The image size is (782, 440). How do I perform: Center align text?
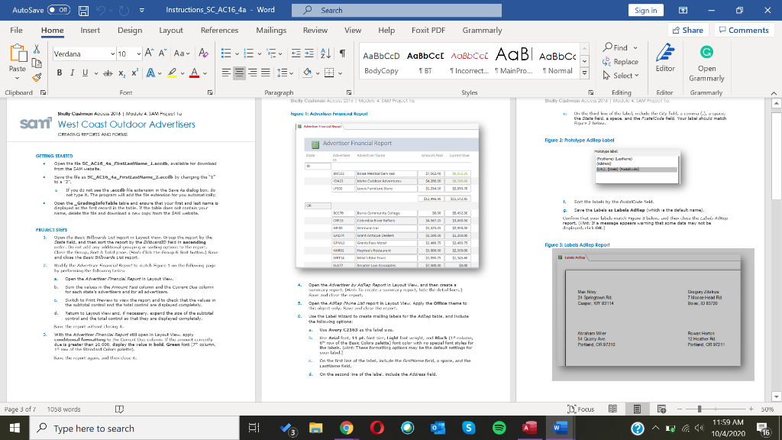(239, 73)
